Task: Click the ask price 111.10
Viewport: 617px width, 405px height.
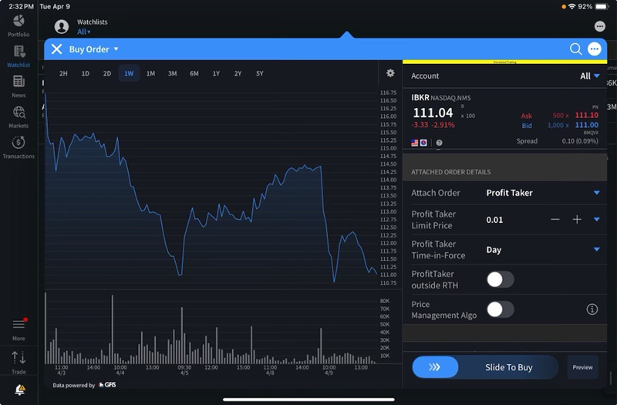Action: coord(587,115)
